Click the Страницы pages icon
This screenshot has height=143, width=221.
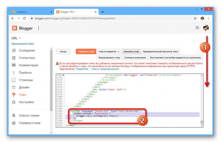click(x=14, y=80)
